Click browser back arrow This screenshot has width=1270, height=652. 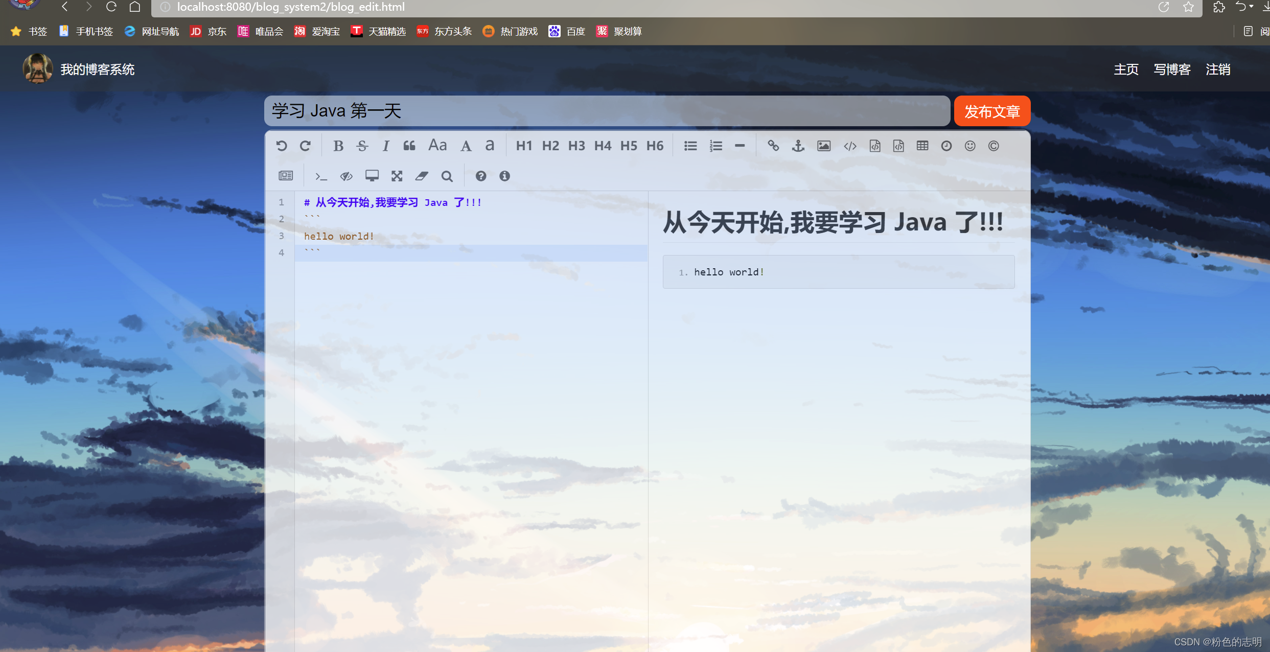coord(64,7)
